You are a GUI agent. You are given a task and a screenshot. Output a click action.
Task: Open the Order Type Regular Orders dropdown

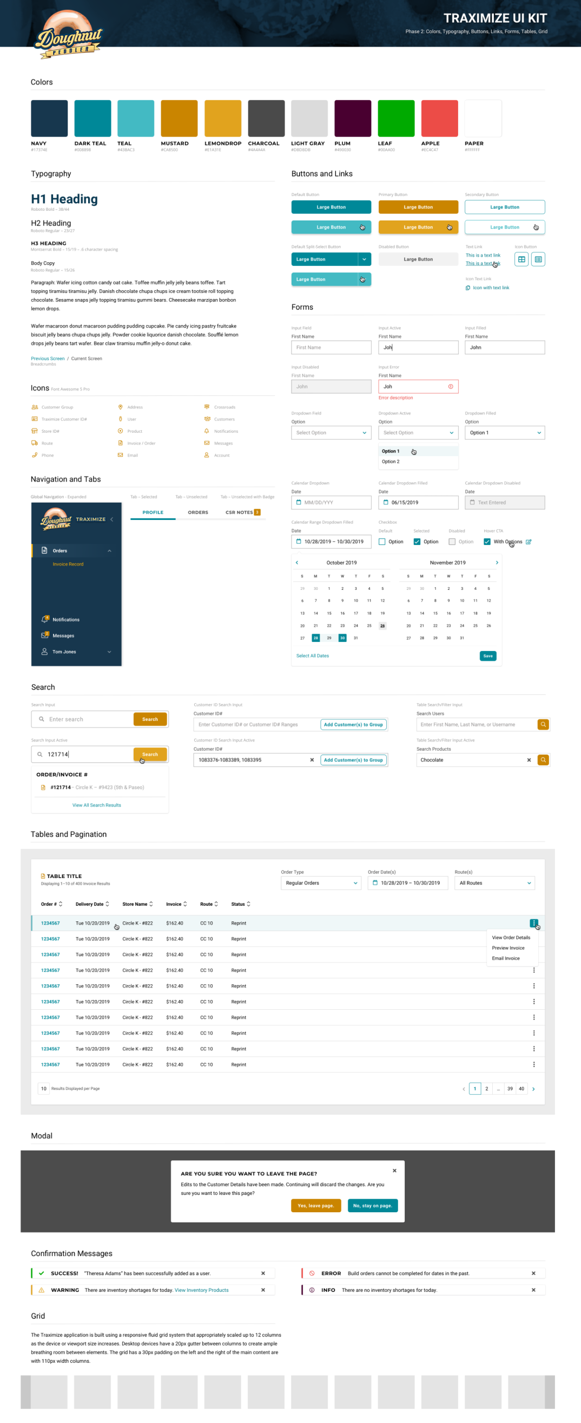[x=321, y=883]
